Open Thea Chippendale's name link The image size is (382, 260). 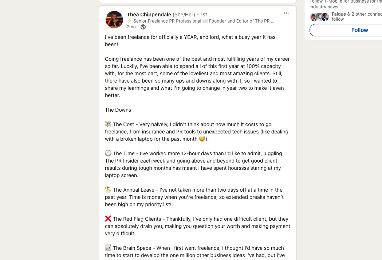pos(149,15)
